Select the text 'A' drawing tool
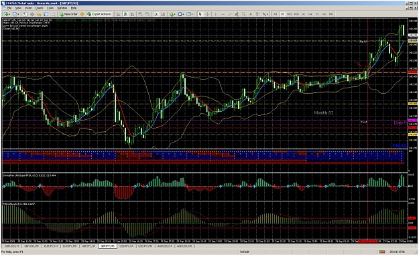This screenshot has width=419, height=255. coord(250,14)
